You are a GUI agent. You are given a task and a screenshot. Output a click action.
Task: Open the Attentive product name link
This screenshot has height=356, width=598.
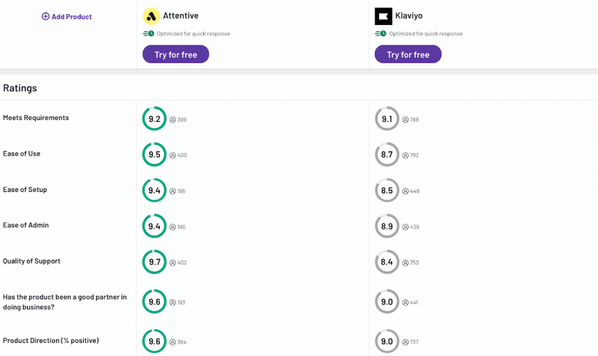coord(180,16)
